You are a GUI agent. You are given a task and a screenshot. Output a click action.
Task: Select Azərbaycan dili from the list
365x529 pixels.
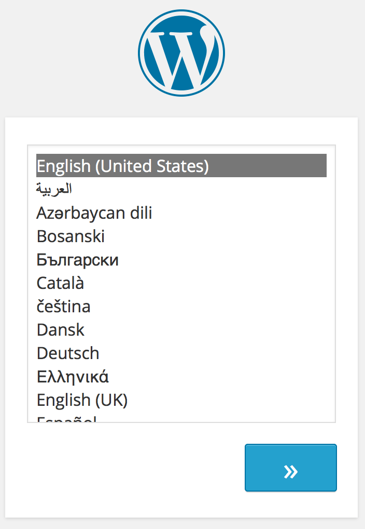94,213
